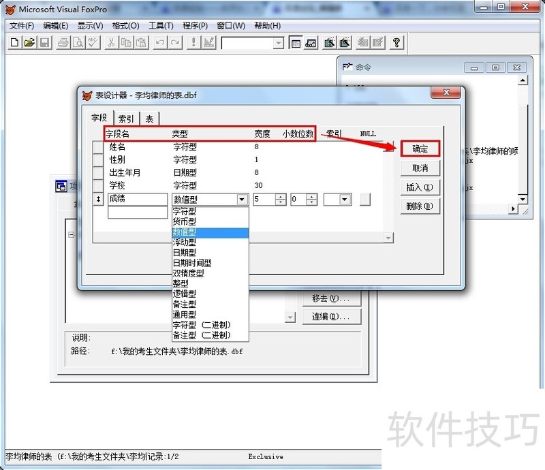Click the 出生年月 field row
This screenshot has height=470, width=545.
238,173
